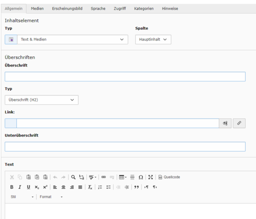Focus the Unterüberschrift input field
This screenshot has height=219, width=256.
(125, 146)
